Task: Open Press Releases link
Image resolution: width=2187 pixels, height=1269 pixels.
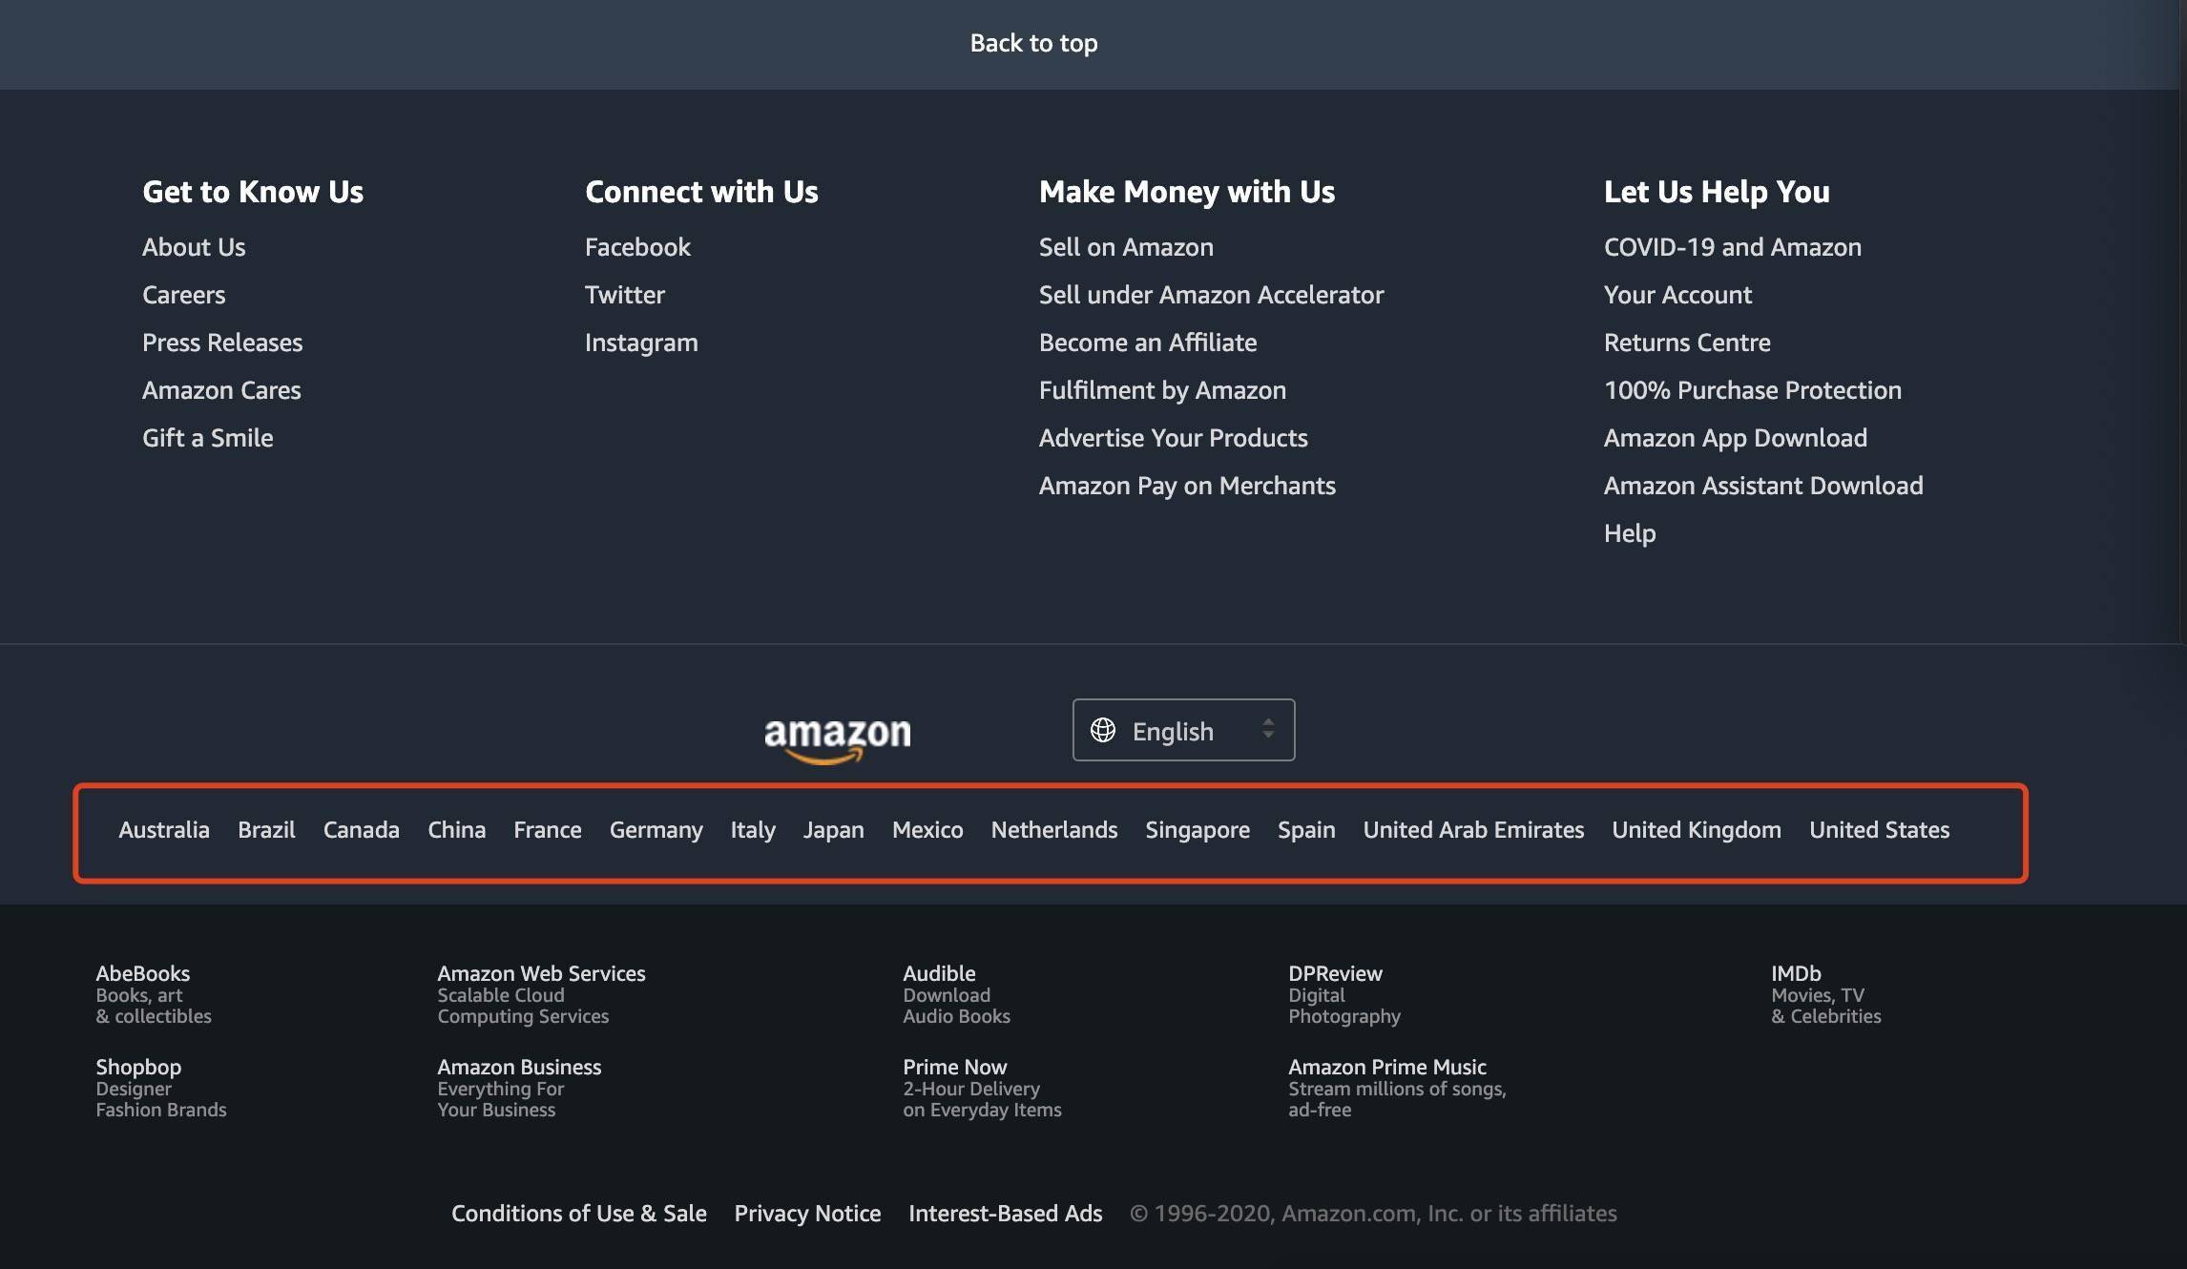Action: [222, 343]
